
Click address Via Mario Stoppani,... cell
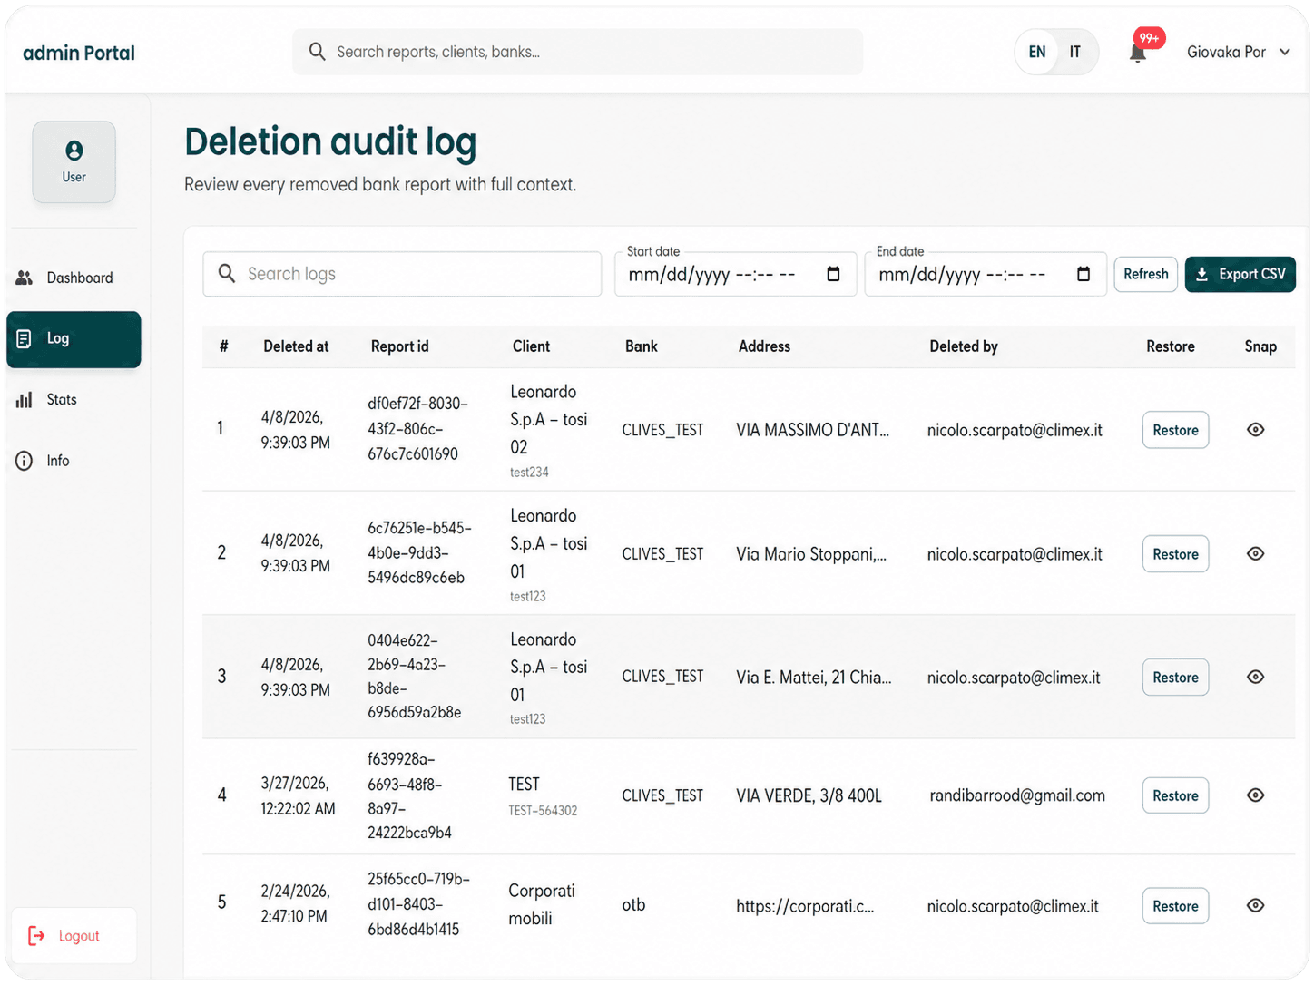point(811,554)
